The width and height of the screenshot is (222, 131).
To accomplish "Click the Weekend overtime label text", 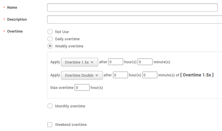I will [71, 125].
